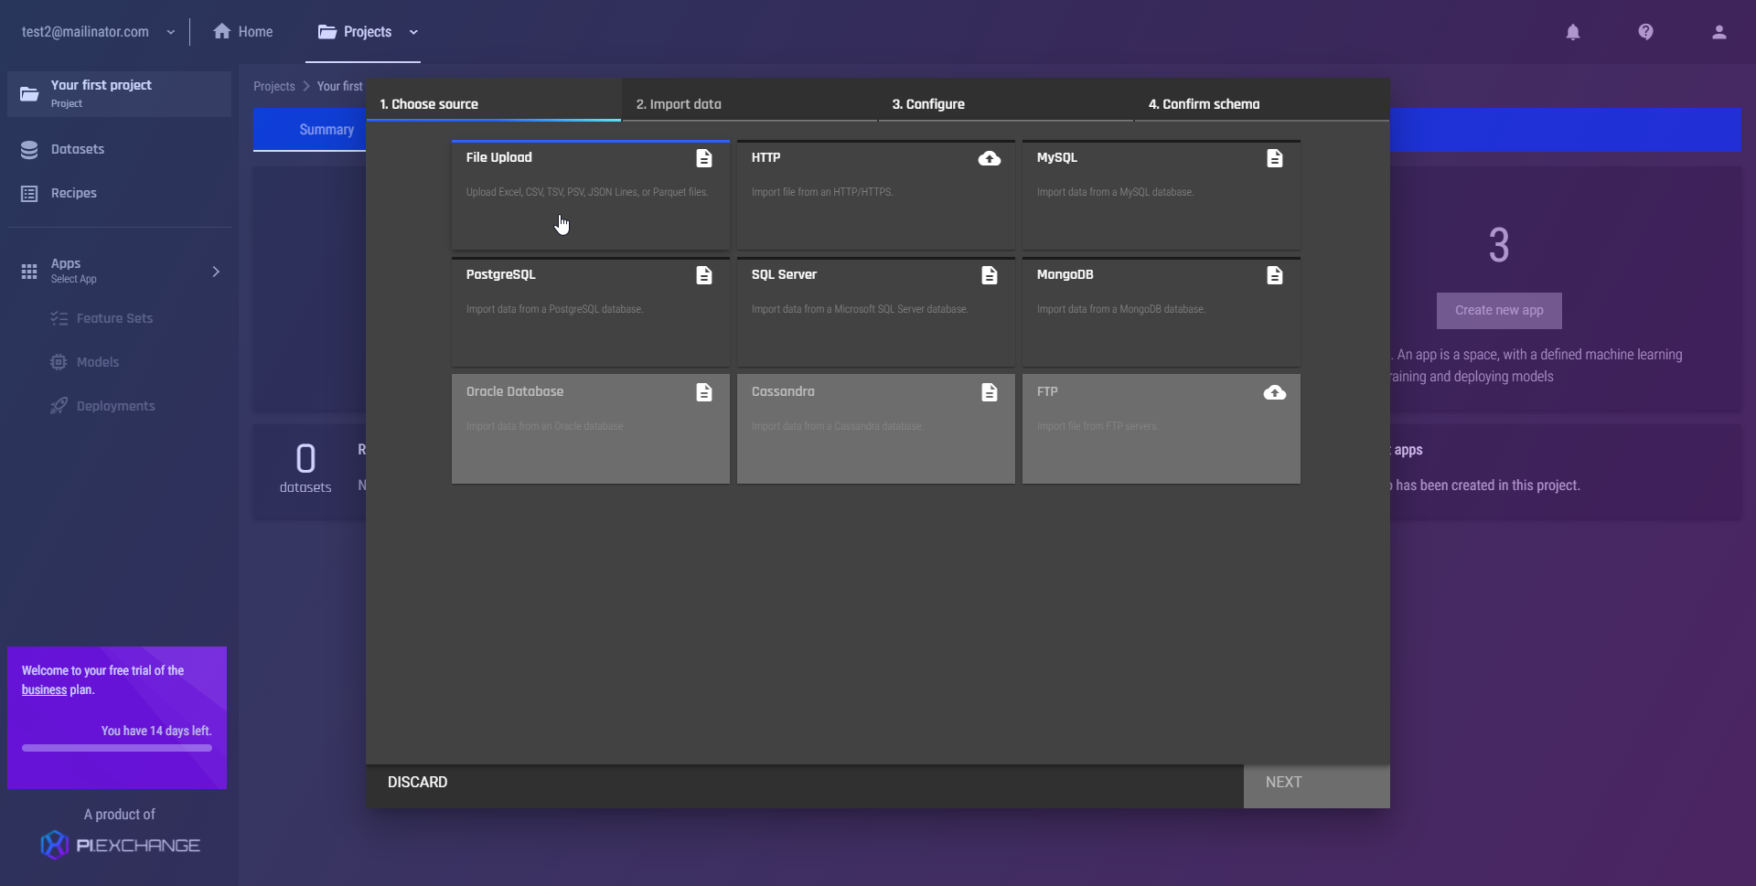Viewport: 1756px width, 886px height.
Task: Click the Create new app button
Action: point(1499,310)
